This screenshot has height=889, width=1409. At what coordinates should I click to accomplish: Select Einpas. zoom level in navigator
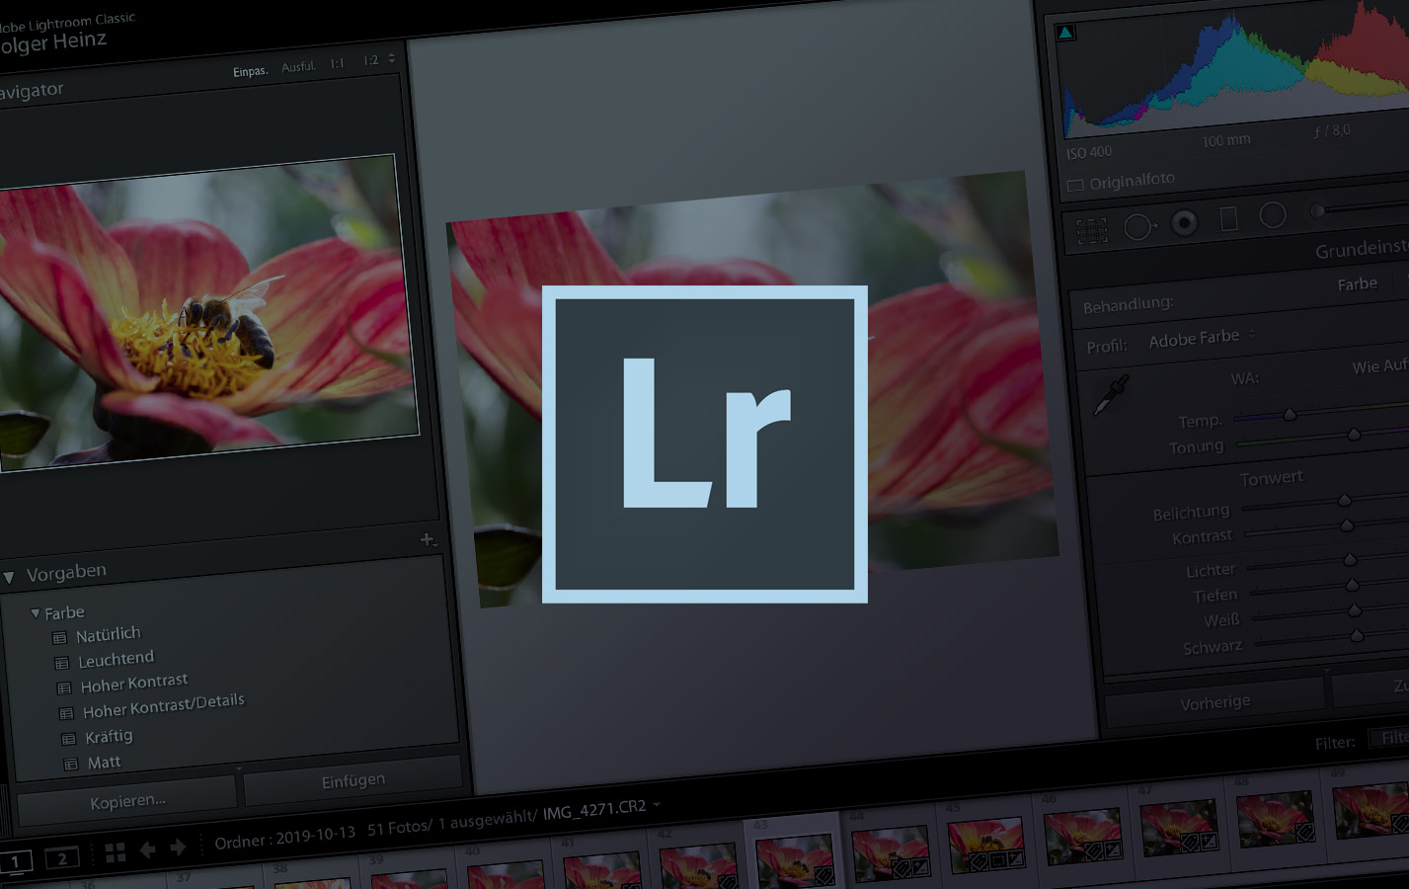point(250,71)
